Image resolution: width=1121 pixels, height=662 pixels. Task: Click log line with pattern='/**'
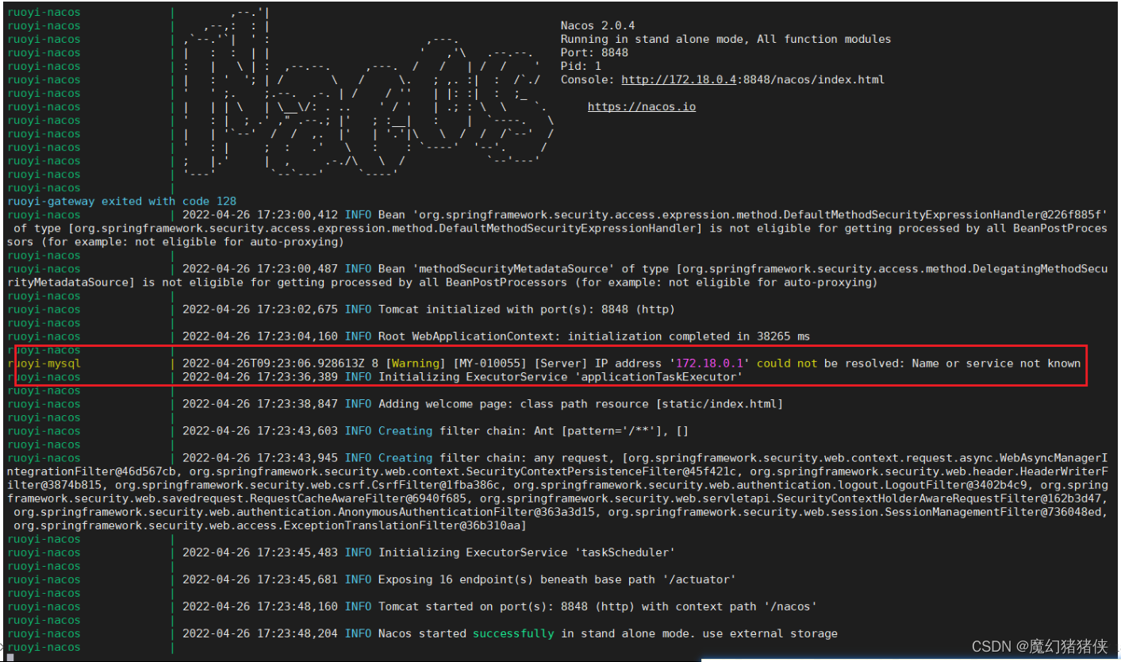click(x=436, y=431)
